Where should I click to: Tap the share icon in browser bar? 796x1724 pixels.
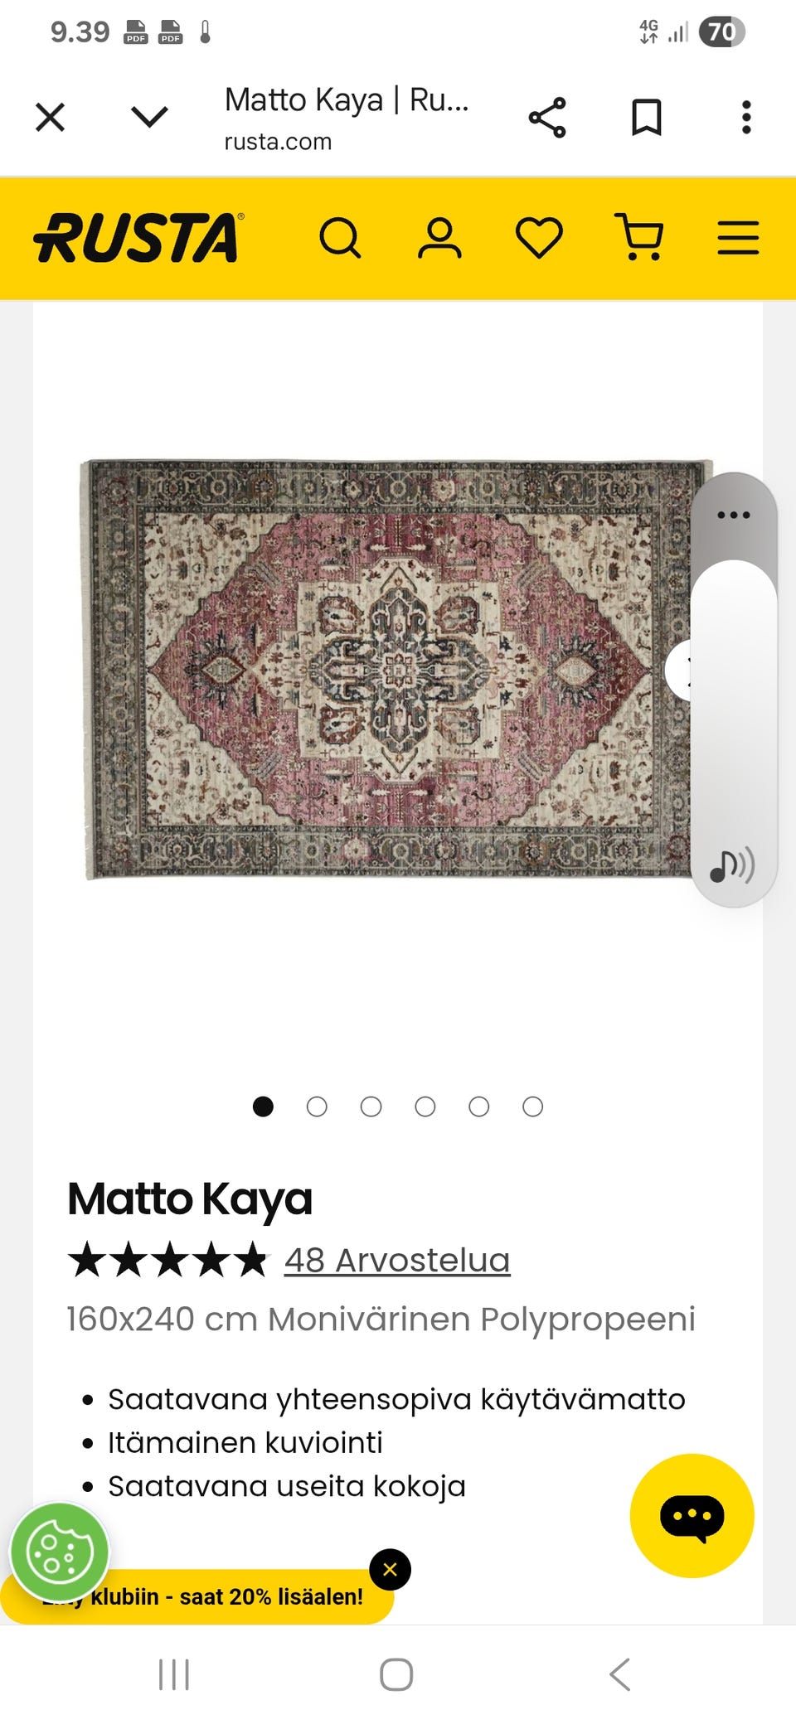click(x=547, y=117)
